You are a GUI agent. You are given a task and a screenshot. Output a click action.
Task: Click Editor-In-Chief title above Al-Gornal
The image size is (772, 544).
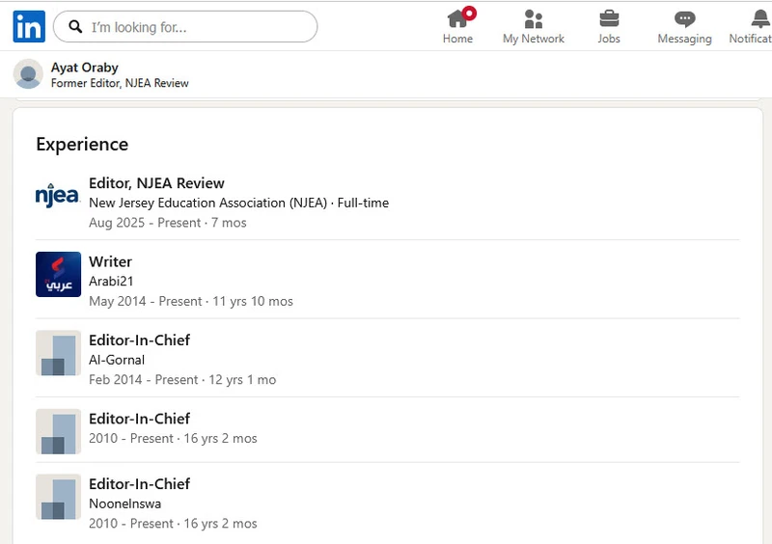click(x=139, y=340)
